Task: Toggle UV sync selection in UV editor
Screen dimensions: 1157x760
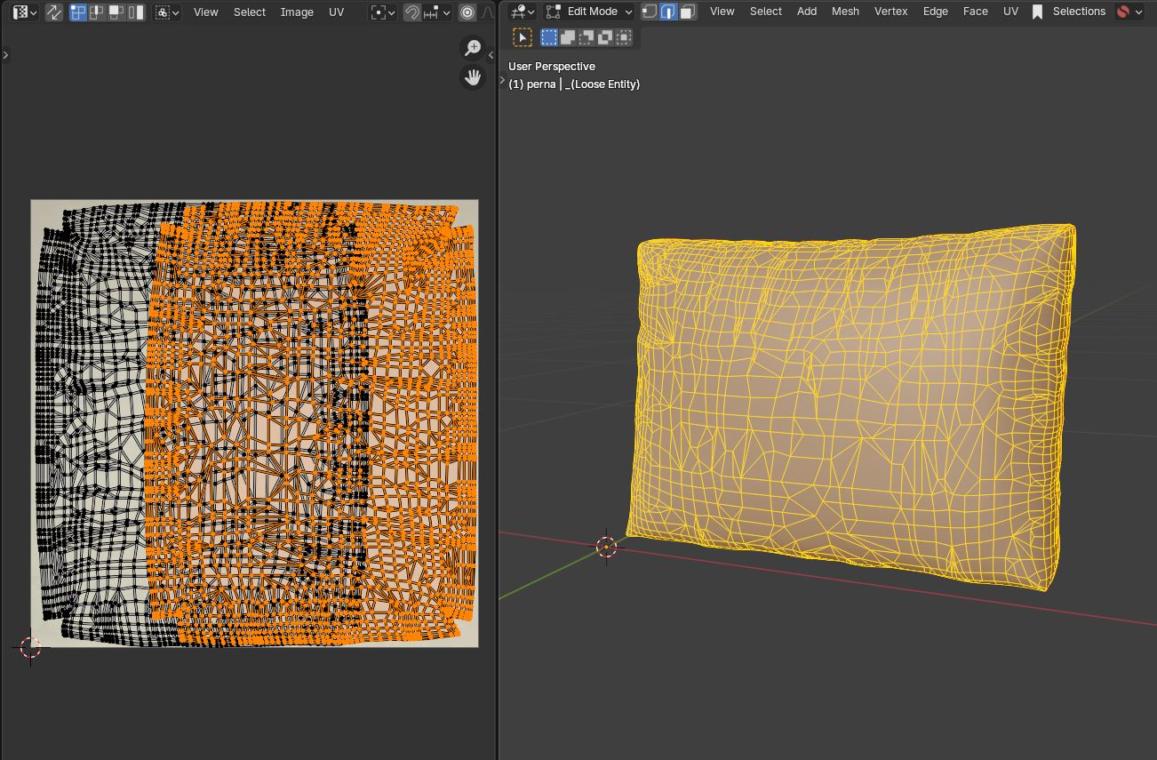Action: click(x=54, y=12)
